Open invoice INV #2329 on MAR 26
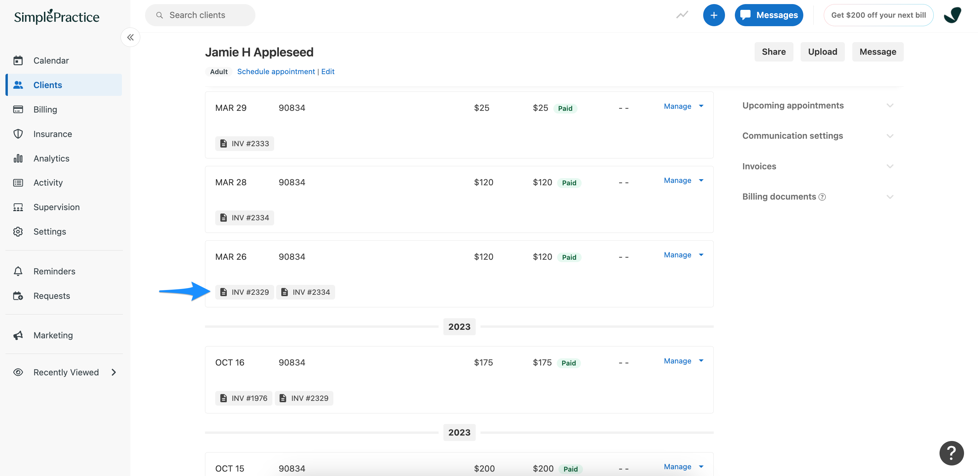The image size is (978, 476). click(x=245, y=292)
